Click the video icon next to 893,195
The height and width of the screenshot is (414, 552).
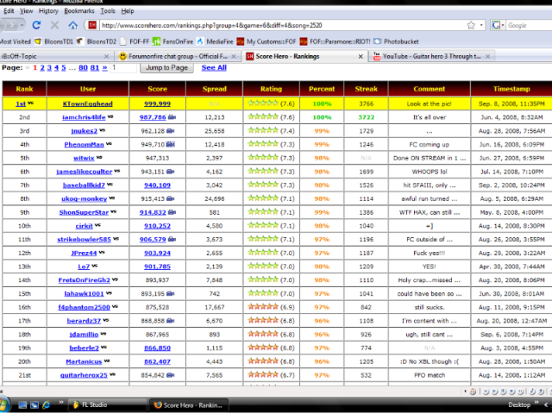coord(171,293)
